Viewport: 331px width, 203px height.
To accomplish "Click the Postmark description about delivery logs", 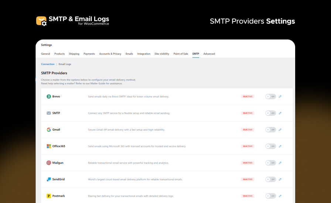I will 131,196.
